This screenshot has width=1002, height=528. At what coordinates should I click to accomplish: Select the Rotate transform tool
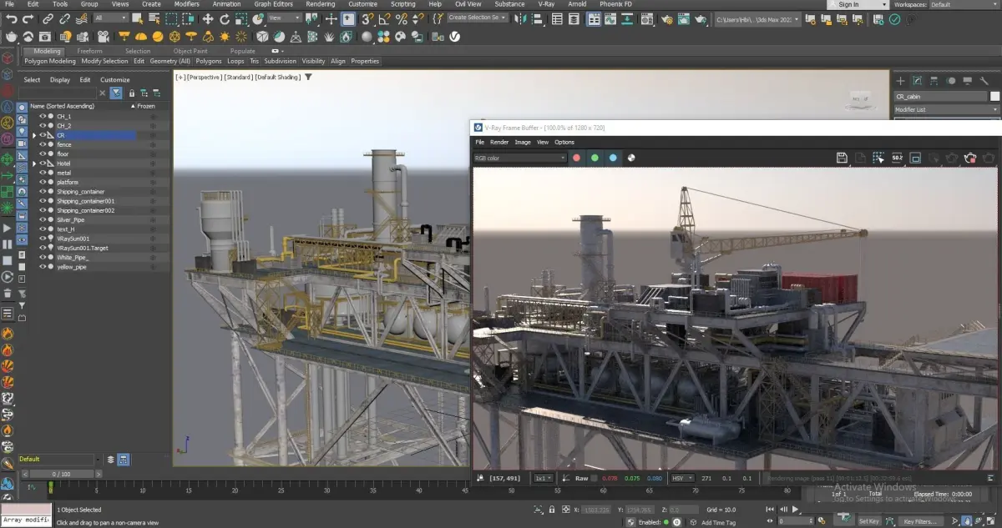pyautogui.click(x=226, y=18)
